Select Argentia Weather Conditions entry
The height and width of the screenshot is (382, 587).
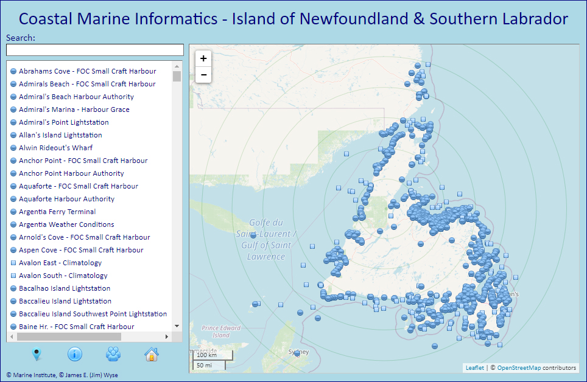(x=66, y=224)
